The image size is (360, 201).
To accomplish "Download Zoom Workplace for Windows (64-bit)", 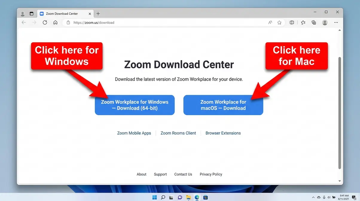I will (x=135, y=105).
